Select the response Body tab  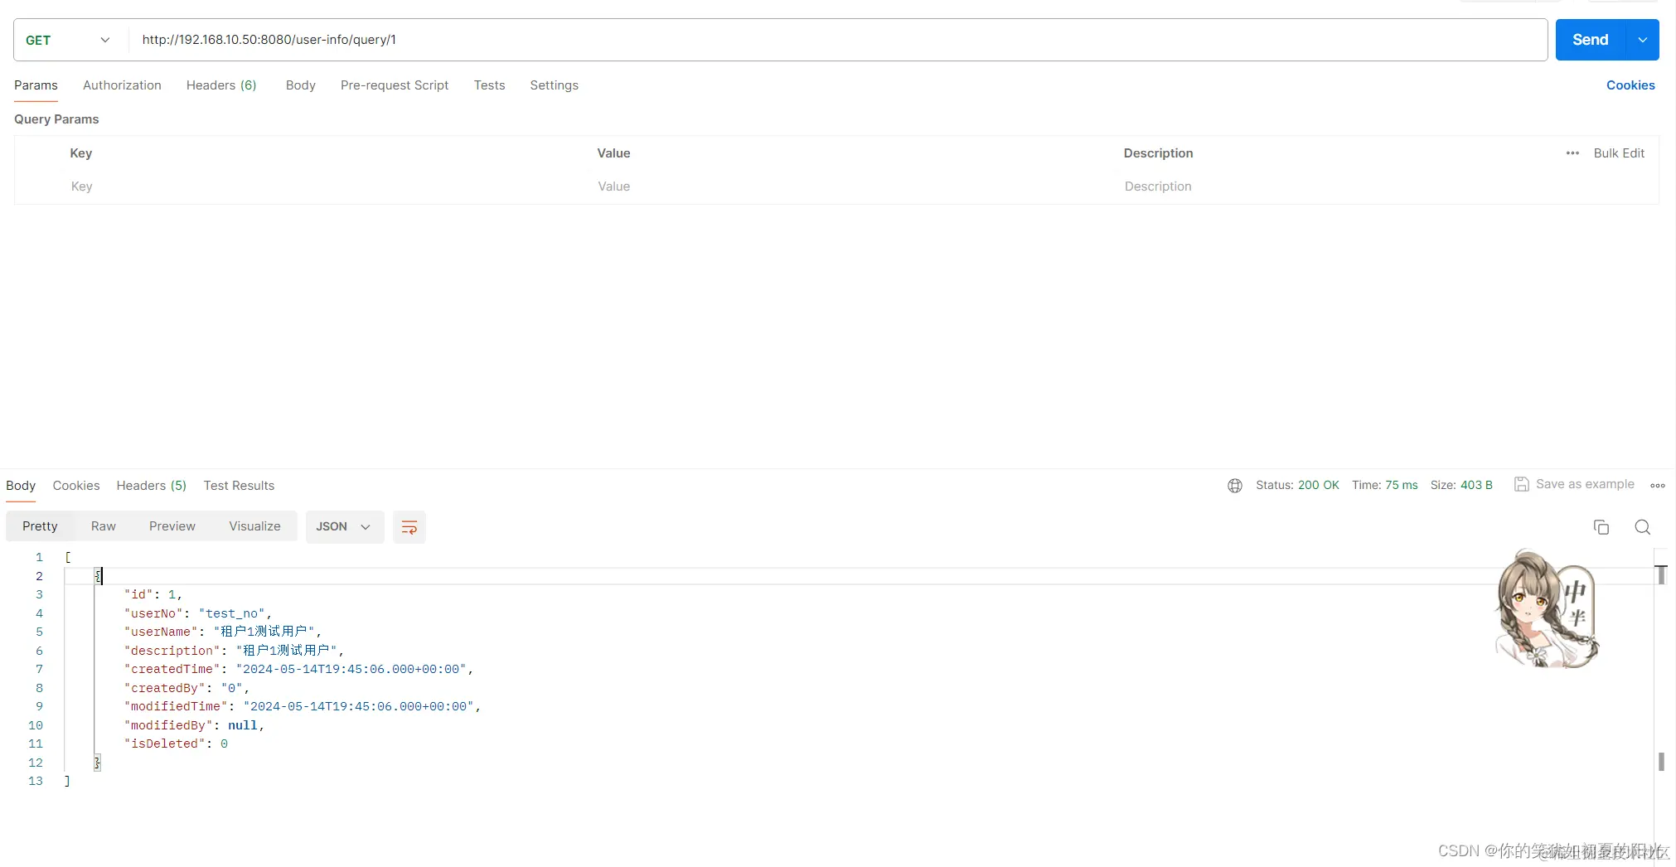tap(21, 486)
